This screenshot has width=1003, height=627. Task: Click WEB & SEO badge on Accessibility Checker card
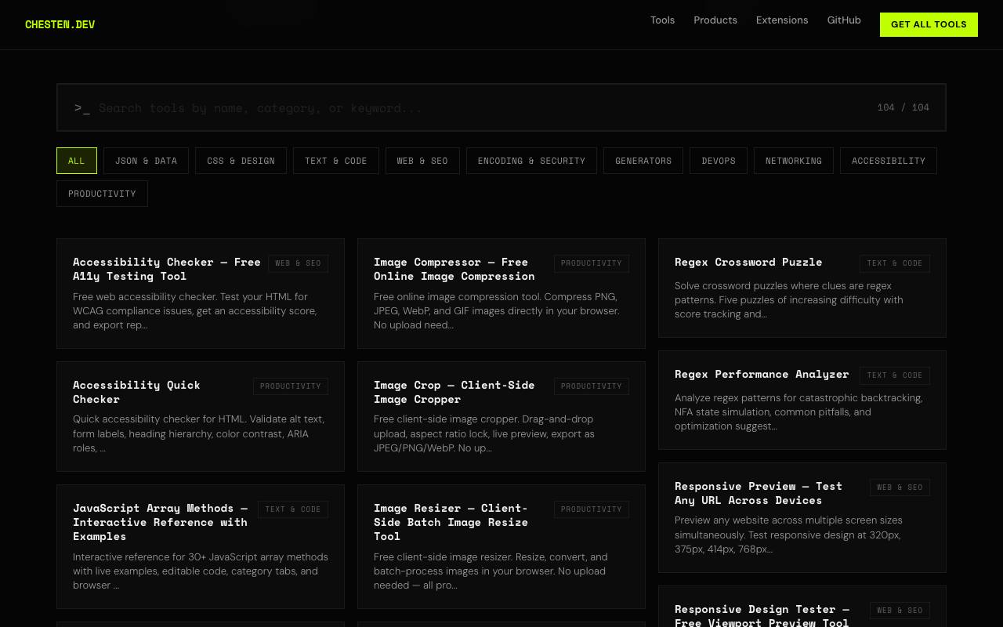pos(298,263)
